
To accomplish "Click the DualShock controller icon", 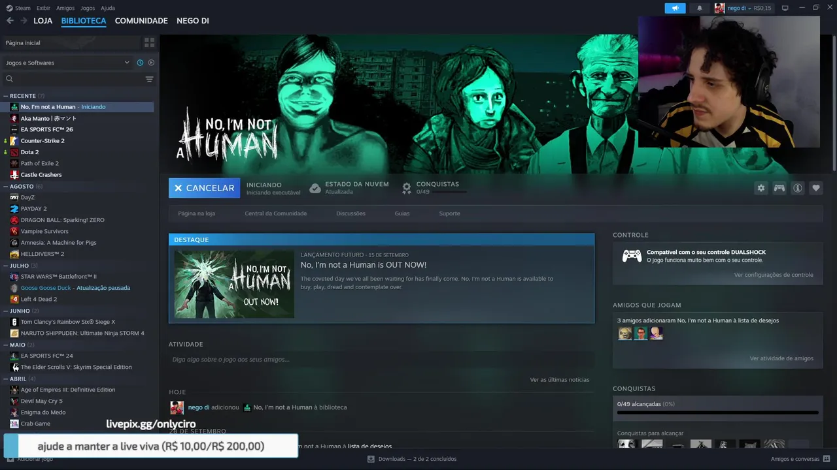I will pos(632,256).
